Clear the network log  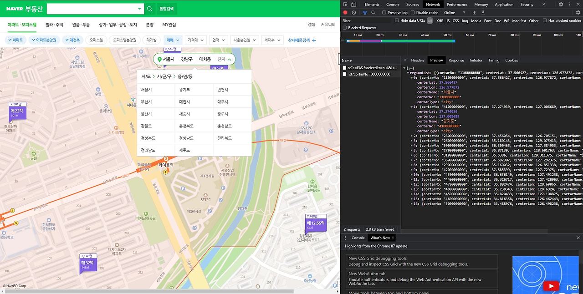pos(354,13)
